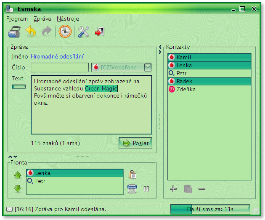Click the '115 znaků (1 sms)' counter
The height and width of the screenshot is (220, 265).
tap(55, 143)
